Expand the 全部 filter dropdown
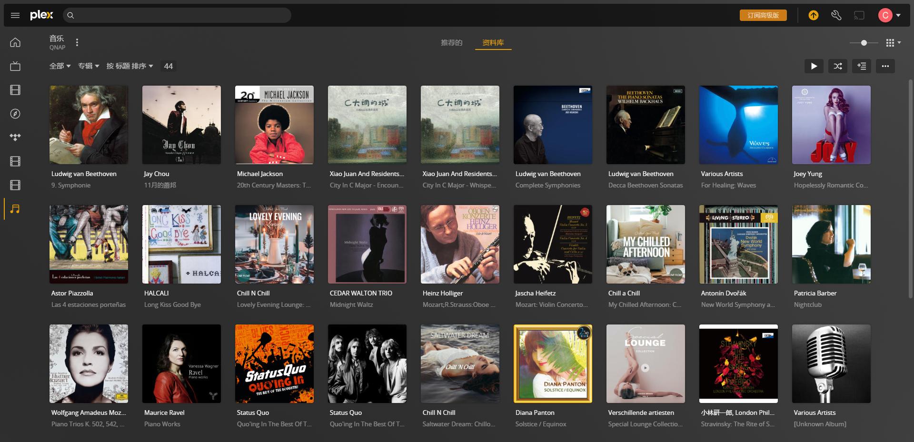 [x=60, y=66]
